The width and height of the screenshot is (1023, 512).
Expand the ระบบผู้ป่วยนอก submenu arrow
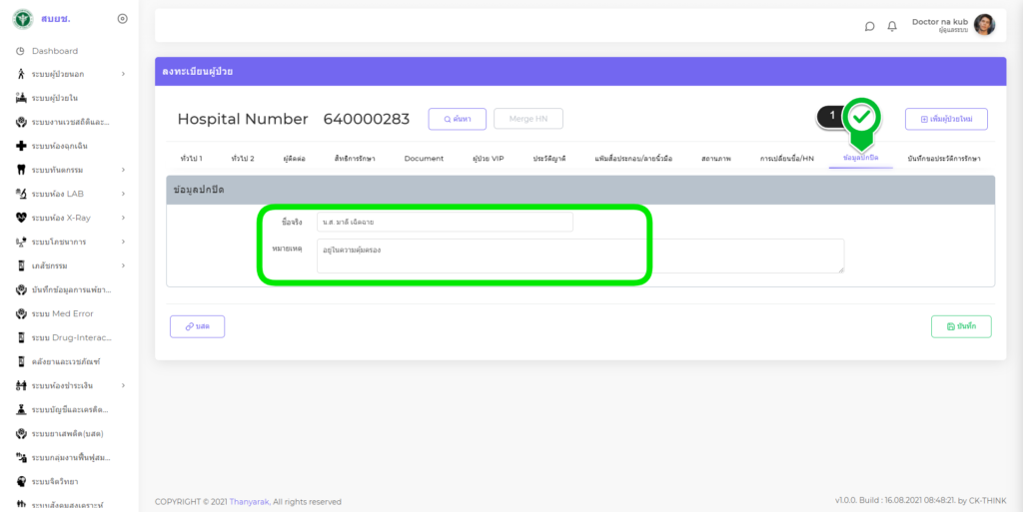pos(123,74)
